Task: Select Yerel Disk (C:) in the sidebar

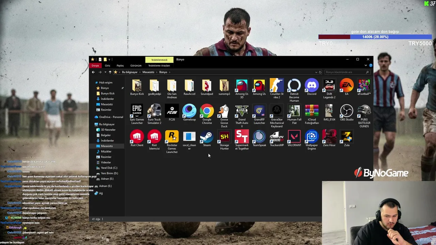Action: (x=109, y=168)
